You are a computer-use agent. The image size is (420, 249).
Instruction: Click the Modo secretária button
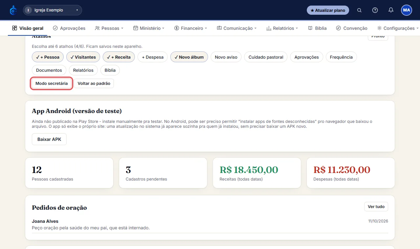click(x=52, y=84)
